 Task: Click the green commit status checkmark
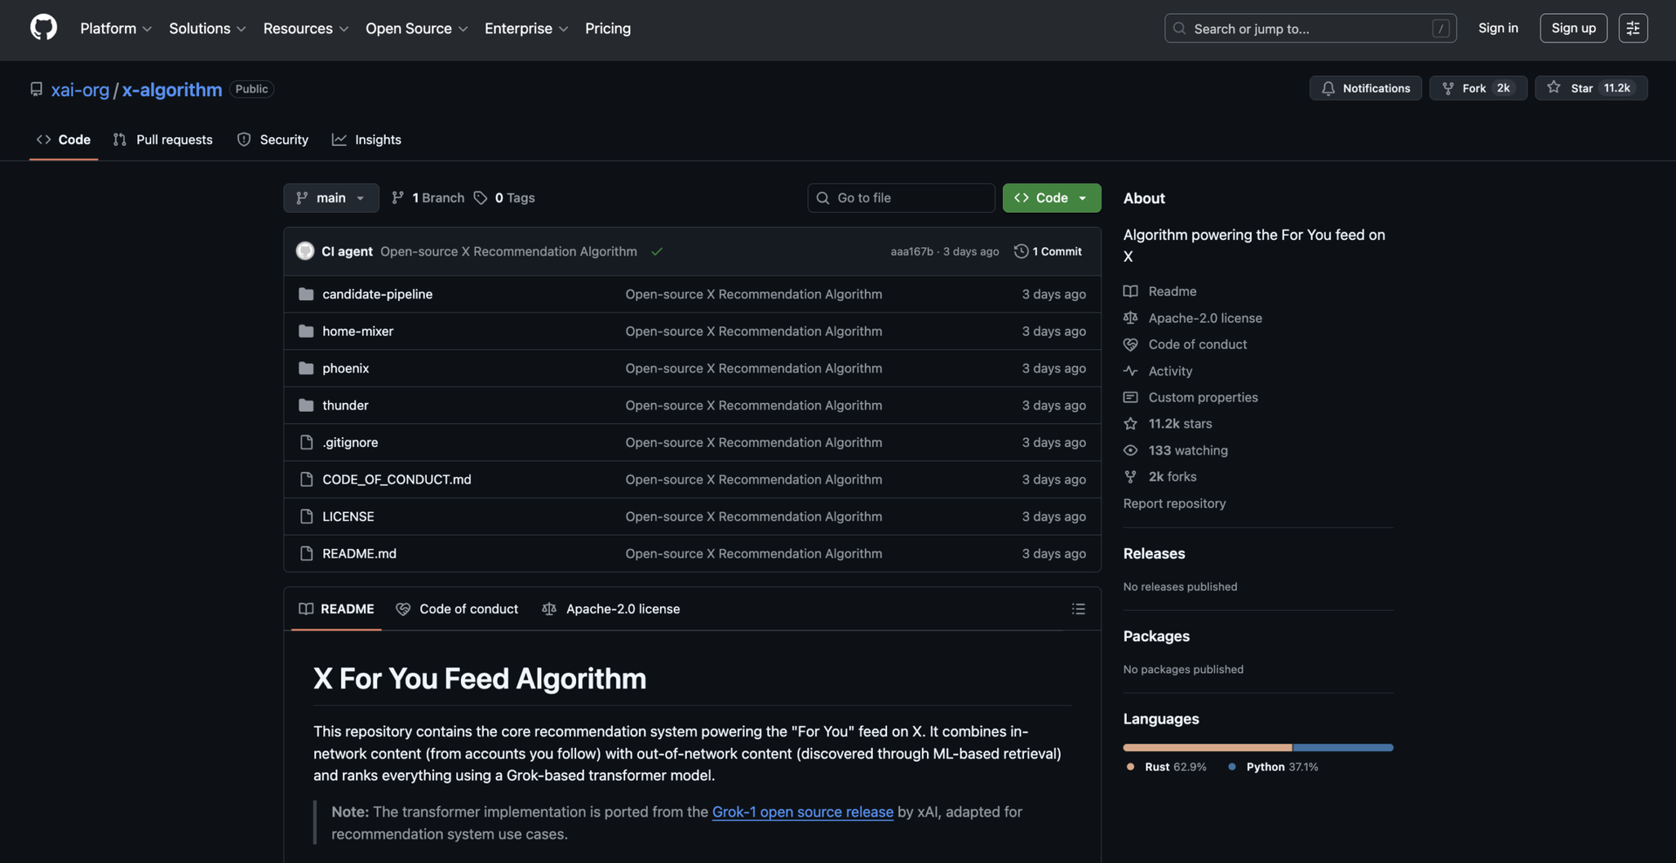[656, 251]
